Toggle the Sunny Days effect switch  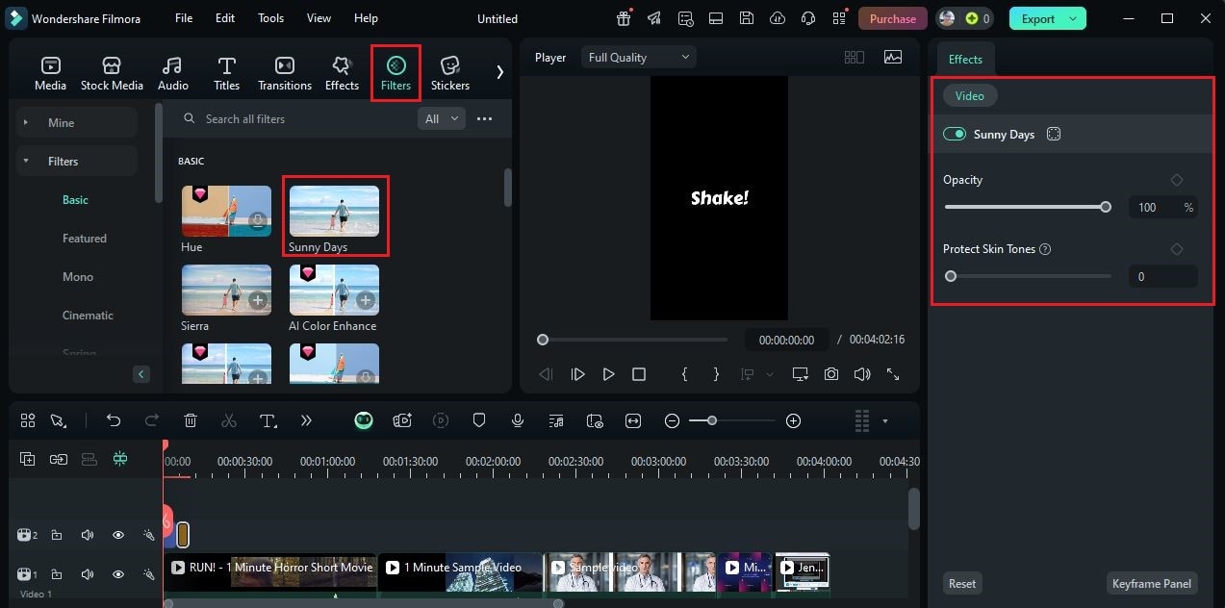coord(955,134)
